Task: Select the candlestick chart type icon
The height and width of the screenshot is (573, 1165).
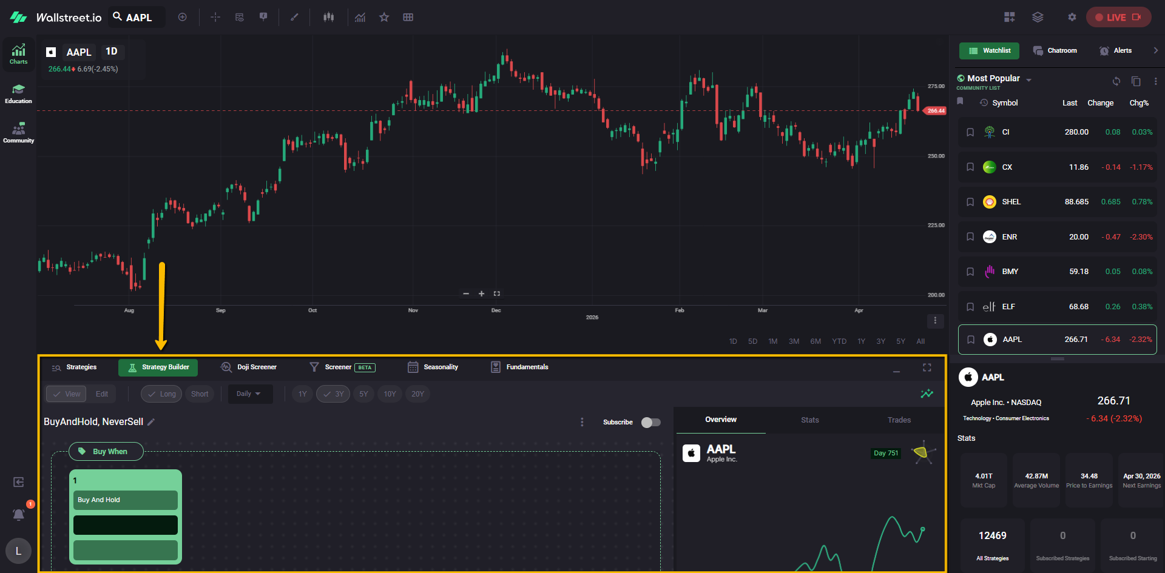Action: coord(328,18)
